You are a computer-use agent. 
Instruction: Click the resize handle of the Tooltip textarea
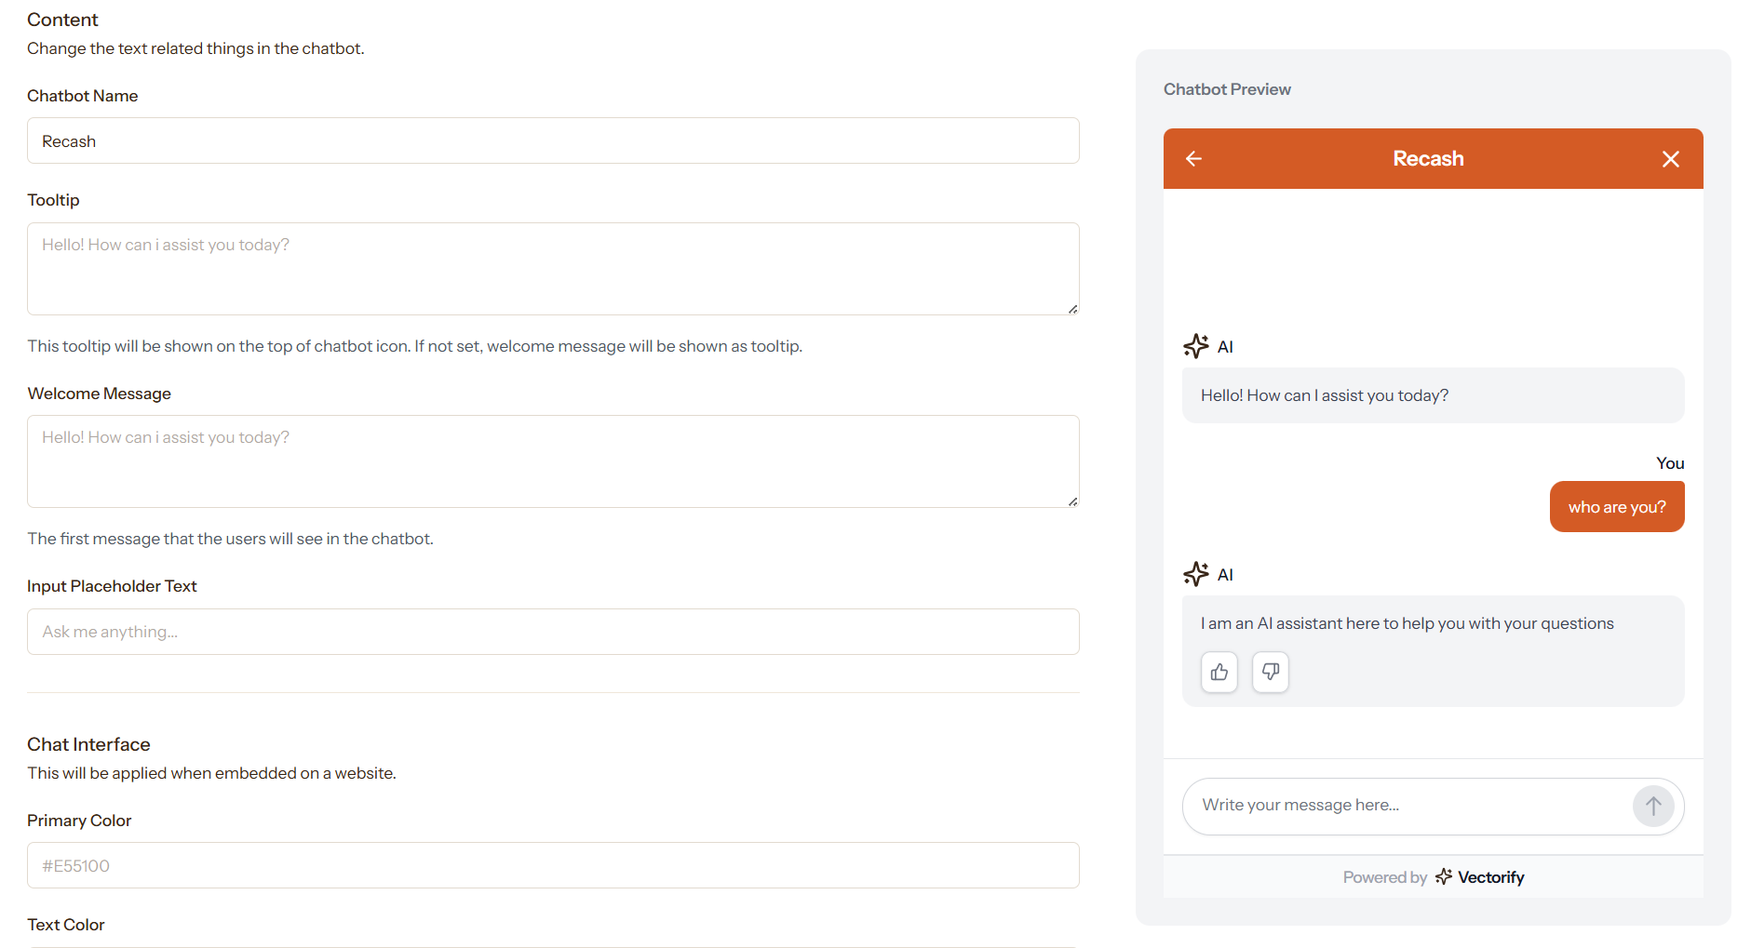[1072, 309]
